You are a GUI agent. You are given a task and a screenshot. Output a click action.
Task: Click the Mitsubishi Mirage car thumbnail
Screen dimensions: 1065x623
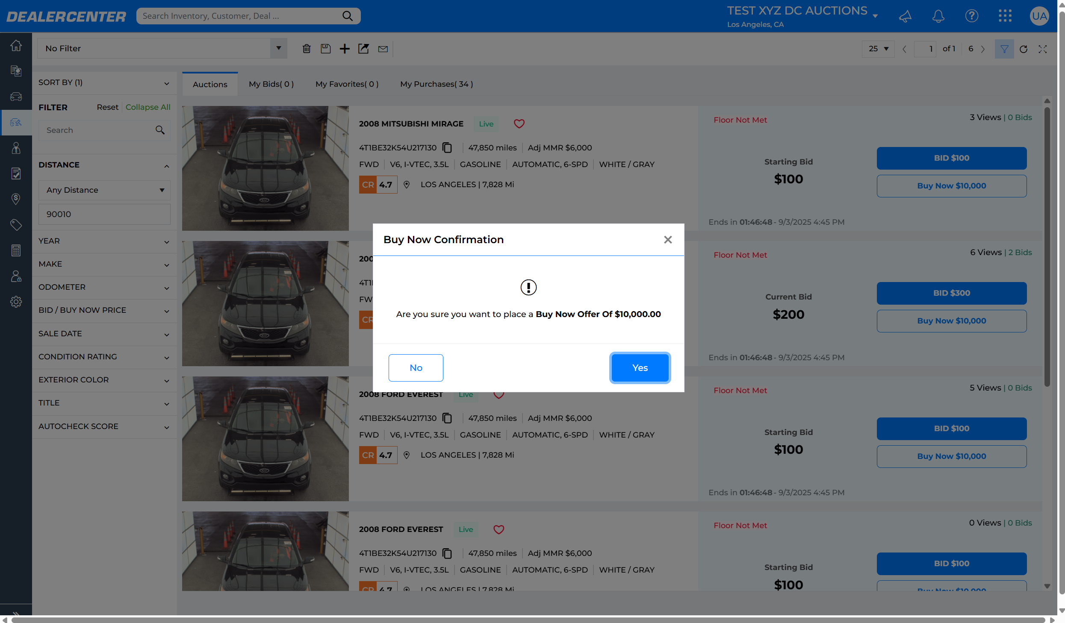[265, 168]
